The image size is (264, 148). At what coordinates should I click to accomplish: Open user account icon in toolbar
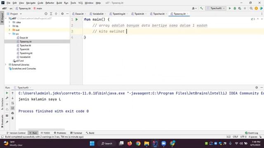click(194, 8)
